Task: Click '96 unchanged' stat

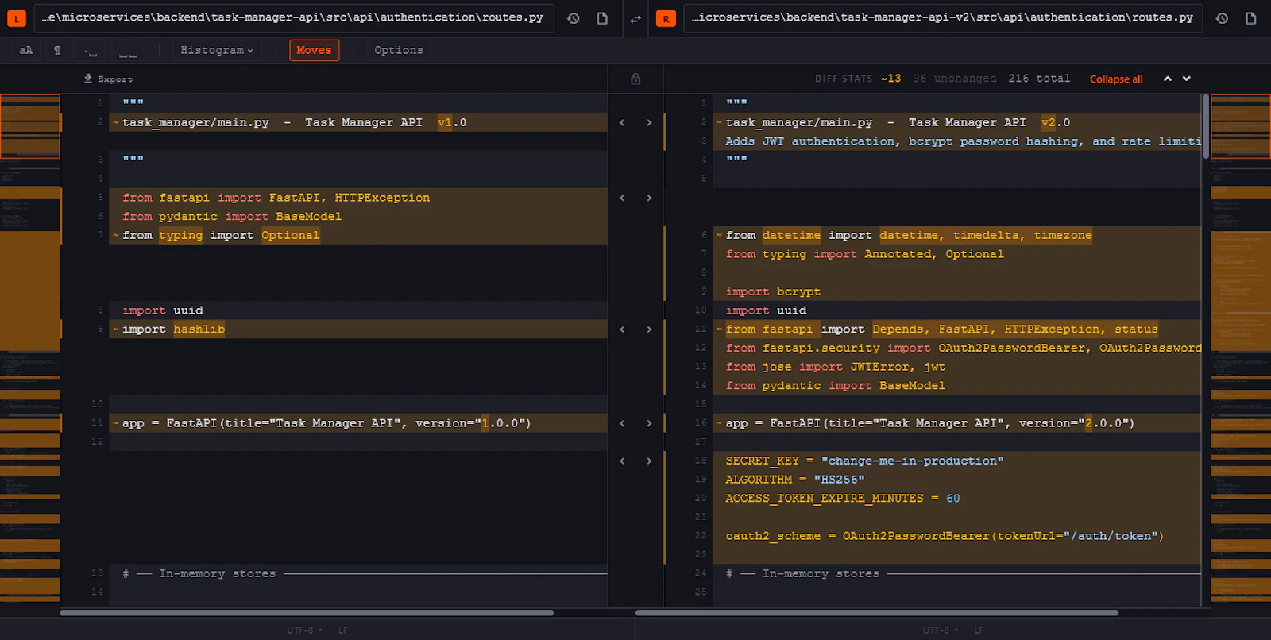Action: [955, 79]
